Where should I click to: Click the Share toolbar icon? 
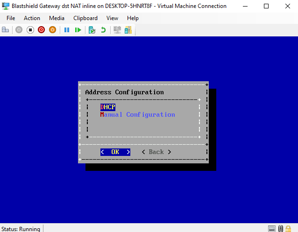128,30
